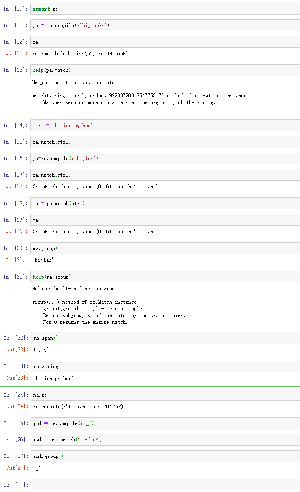This screenshot has width=300, height=492.
Task: Click the Out[12] prompt label
Action: (x=17, y=53)
